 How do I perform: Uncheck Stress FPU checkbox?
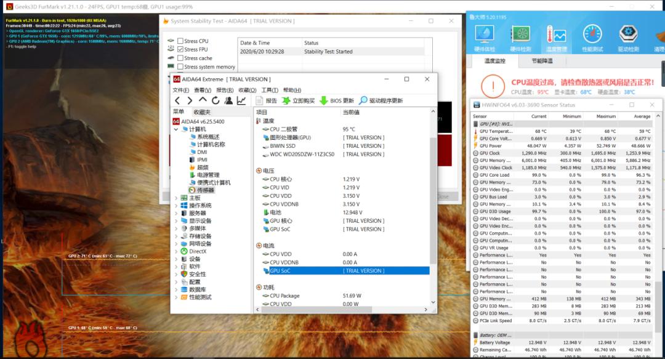(x=180, y=49)
